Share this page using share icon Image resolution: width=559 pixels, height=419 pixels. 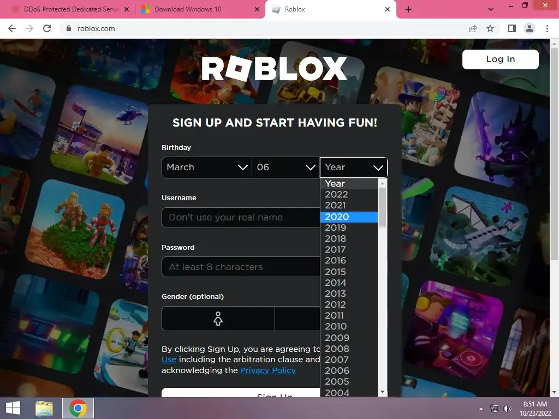click(x=473, y=28)
